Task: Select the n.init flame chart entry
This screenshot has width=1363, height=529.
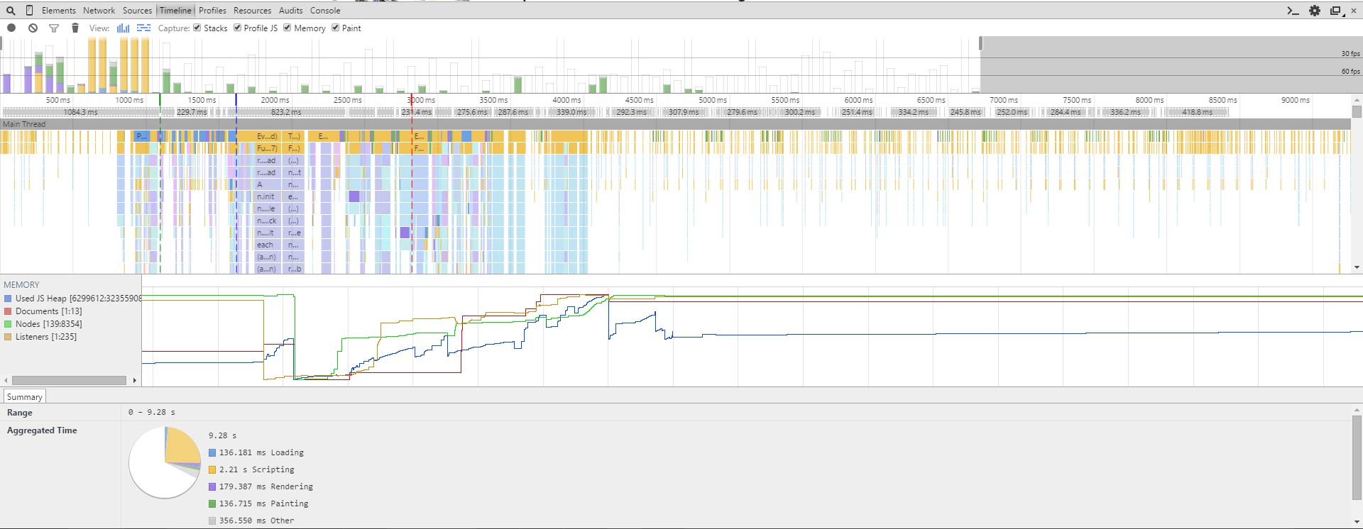Action: (x=267, y=196)
